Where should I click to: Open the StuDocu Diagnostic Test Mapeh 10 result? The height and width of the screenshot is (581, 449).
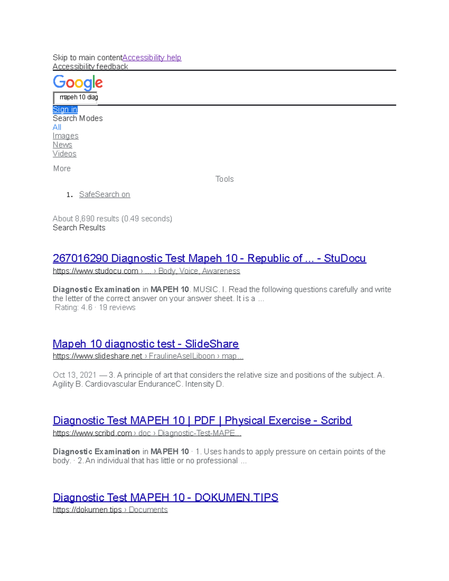coord(210,258)
